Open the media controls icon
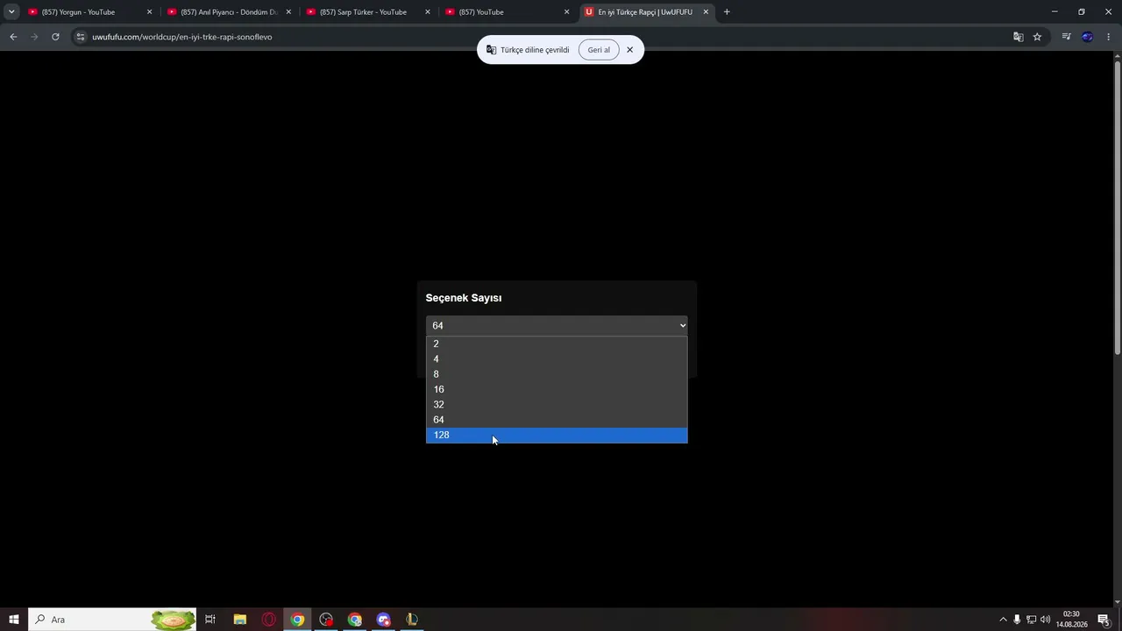Screen dimensions: 1122x631 click(x=1066, y=37)
